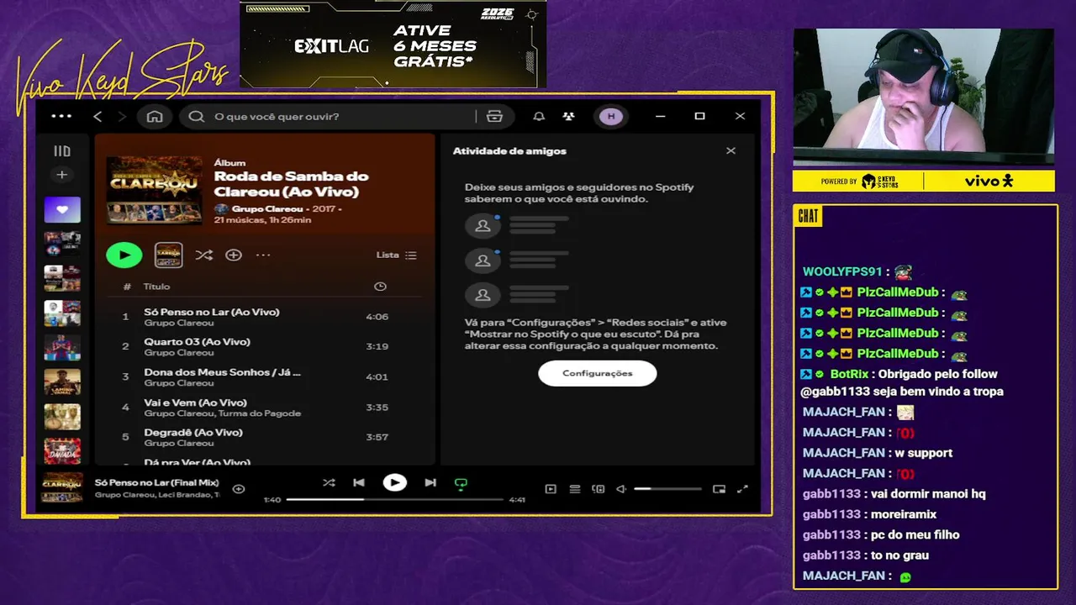Open now playing title 'Só Penso no Lar (Final Mix)'
Image resolution: width=1076 pixels, height=605 pixels.
[157, 483]
